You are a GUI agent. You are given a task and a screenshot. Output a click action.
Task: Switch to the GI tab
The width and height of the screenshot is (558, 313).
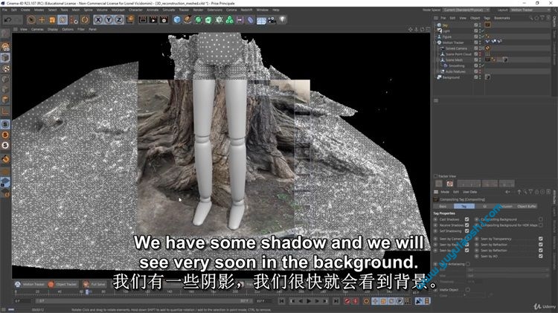click(484, 206)
